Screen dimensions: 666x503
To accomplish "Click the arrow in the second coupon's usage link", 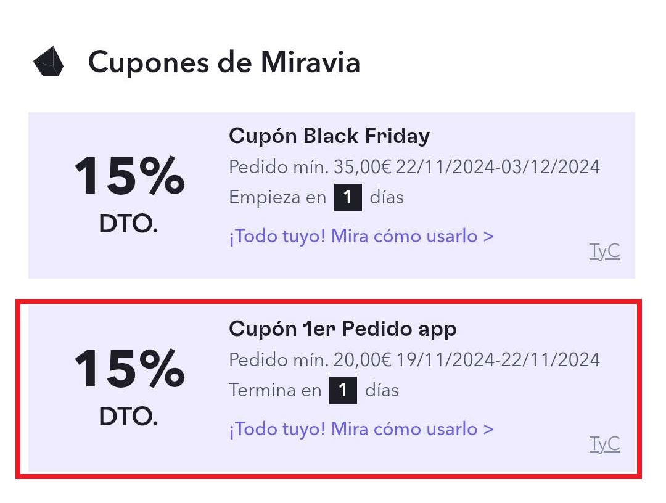I will [488, 429].
